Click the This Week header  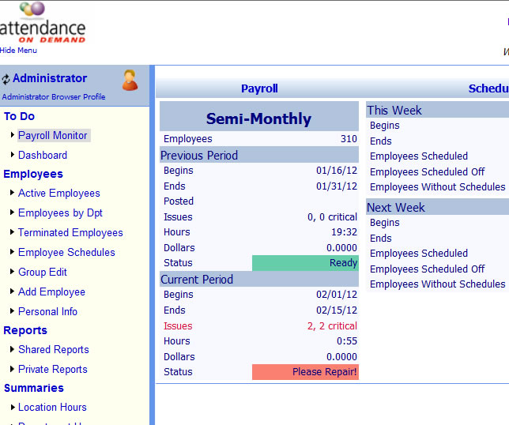pyautogui.click(x=394, y=111)
